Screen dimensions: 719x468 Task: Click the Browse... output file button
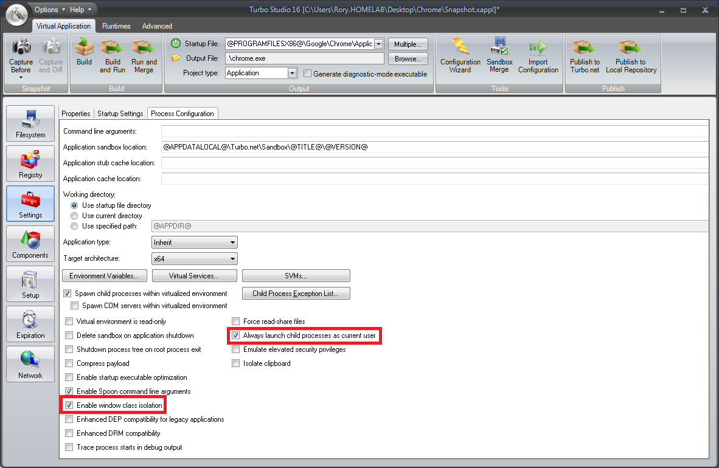(408, 59)
